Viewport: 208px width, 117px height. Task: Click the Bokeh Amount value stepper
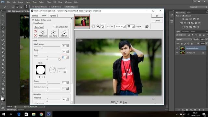(x=68, y=46)
